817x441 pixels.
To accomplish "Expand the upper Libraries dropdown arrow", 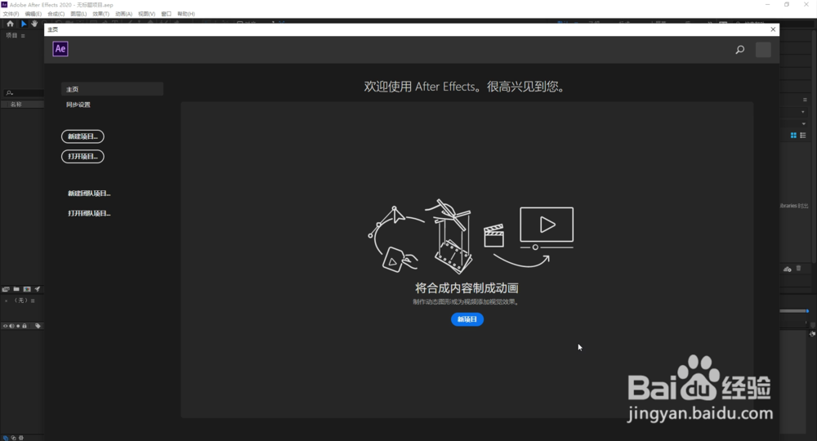I will point(803,112).
